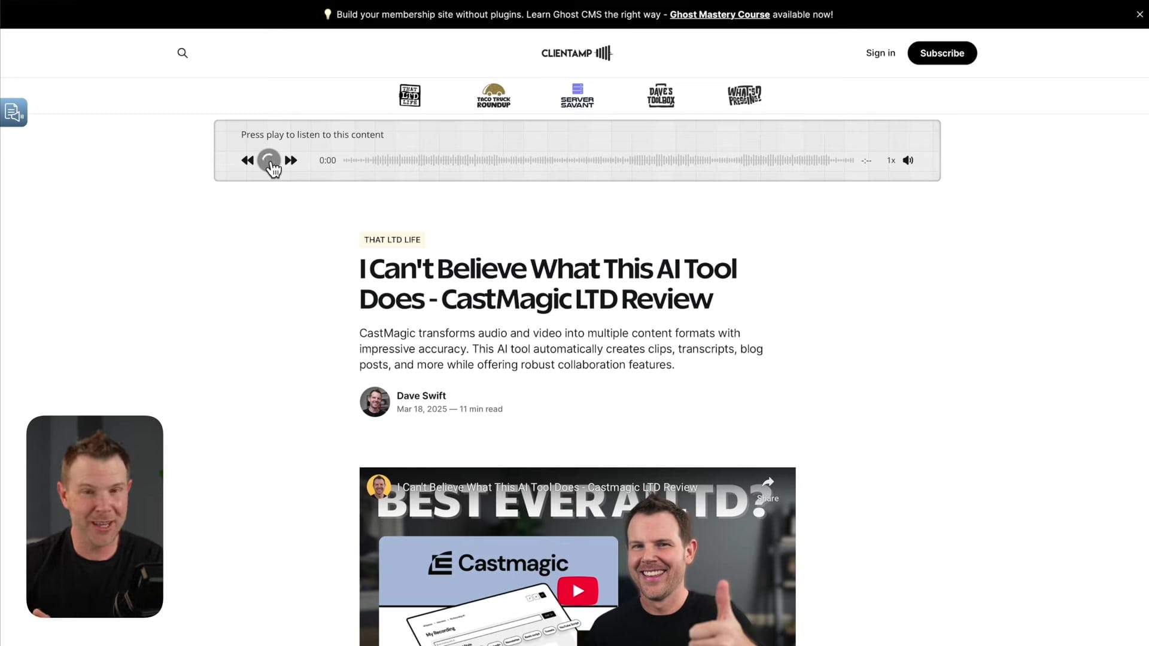The width and height of the screenshot is (1149, 646).
Task: Open the site search magnifier icon
Action: tap(183, 53)
